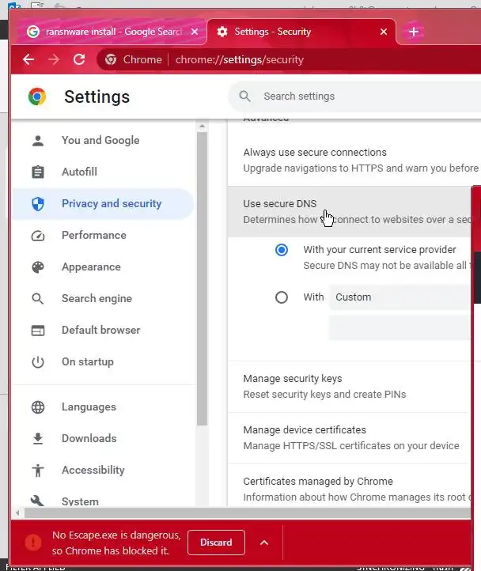Open You and Google settings section
The image size is (481, 571).
pos(103,141)
